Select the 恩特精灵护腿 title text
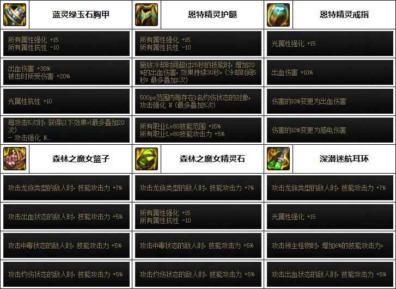 212,15
